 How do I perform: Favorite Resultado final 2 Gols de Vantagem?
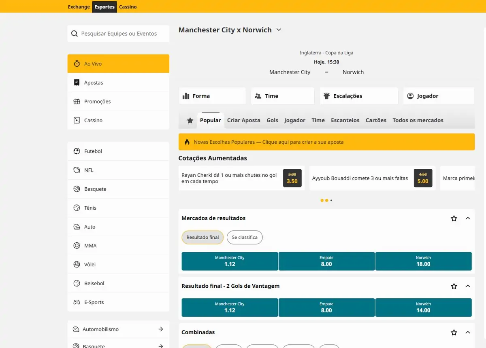coord(454,286)
